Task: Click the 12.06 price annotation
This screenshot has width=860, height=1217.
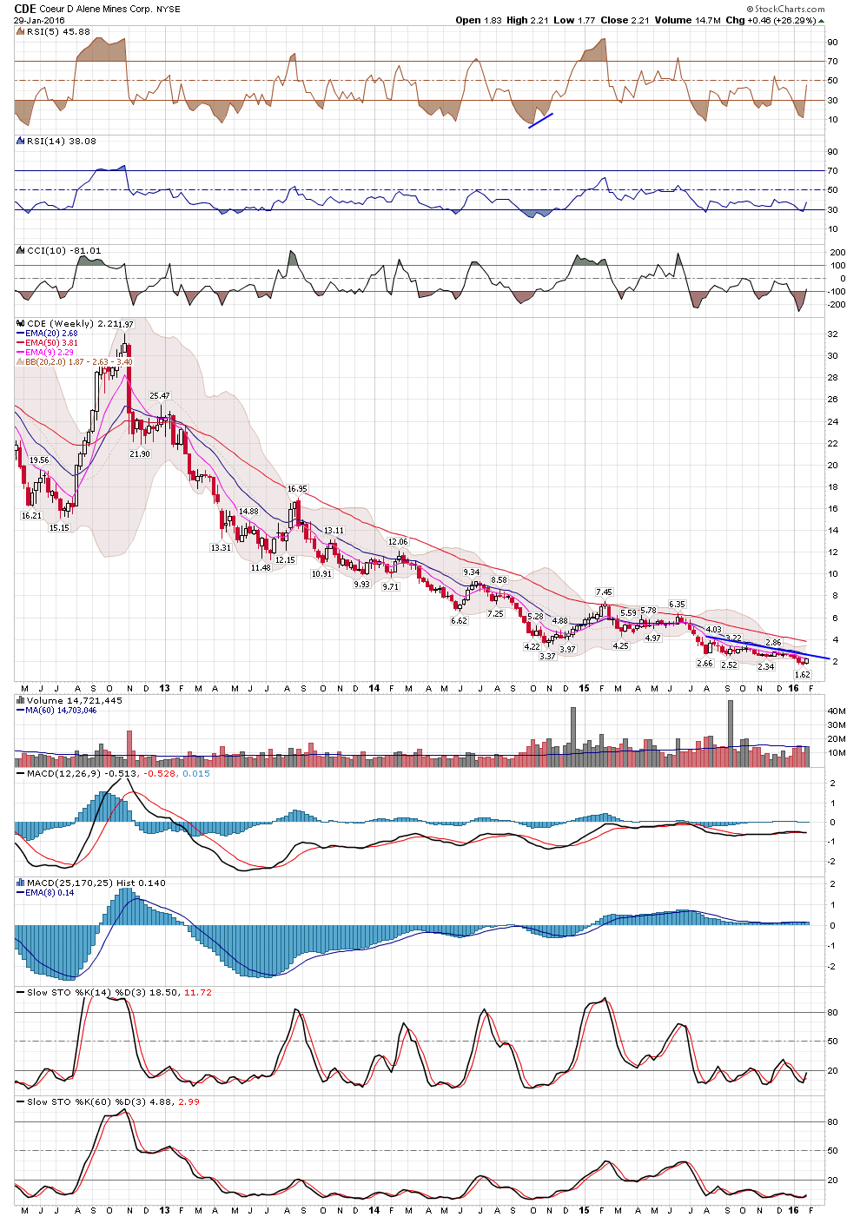Action: tap(398, 542)
